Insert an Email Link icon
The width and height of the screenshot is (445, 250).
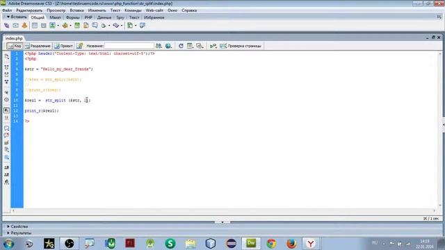(x=15, y=26)
